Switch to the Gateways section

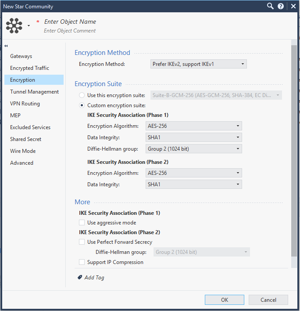pos(21,56)
